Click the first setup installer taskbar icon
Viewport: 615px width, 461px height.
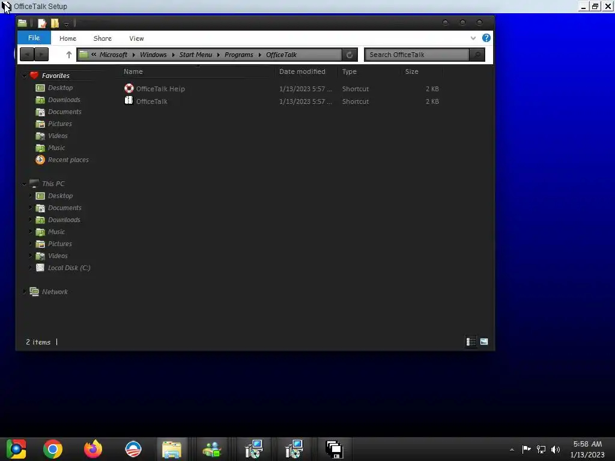point(254,449)
